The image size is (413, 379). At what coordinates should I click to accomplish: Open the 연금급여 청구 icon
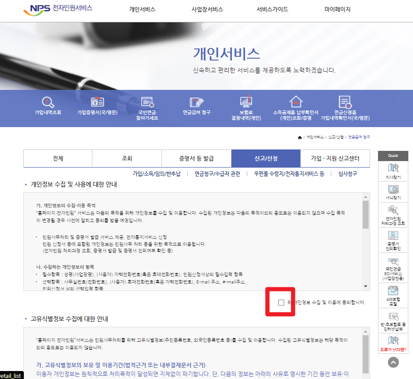pos(196,102)
